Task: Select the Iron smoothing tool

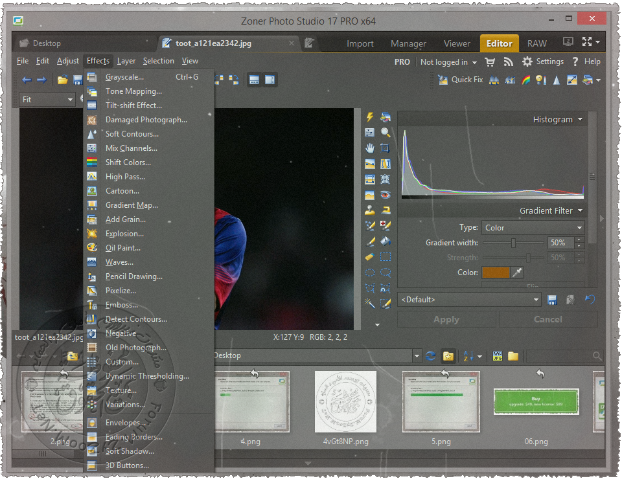Action: point(385,210)
